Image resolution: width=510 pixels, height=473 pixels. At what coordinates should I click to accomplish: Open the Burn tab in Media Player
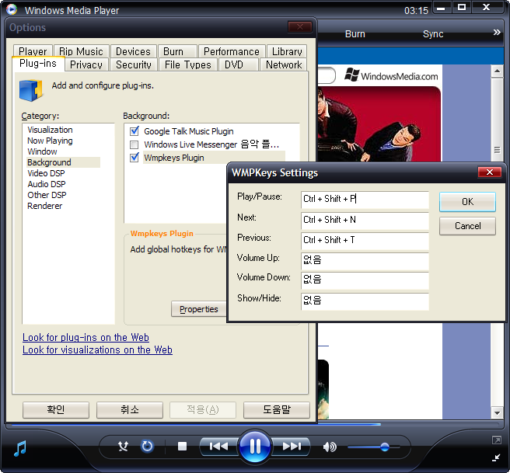pyautogui.click(x=355, y=34)
